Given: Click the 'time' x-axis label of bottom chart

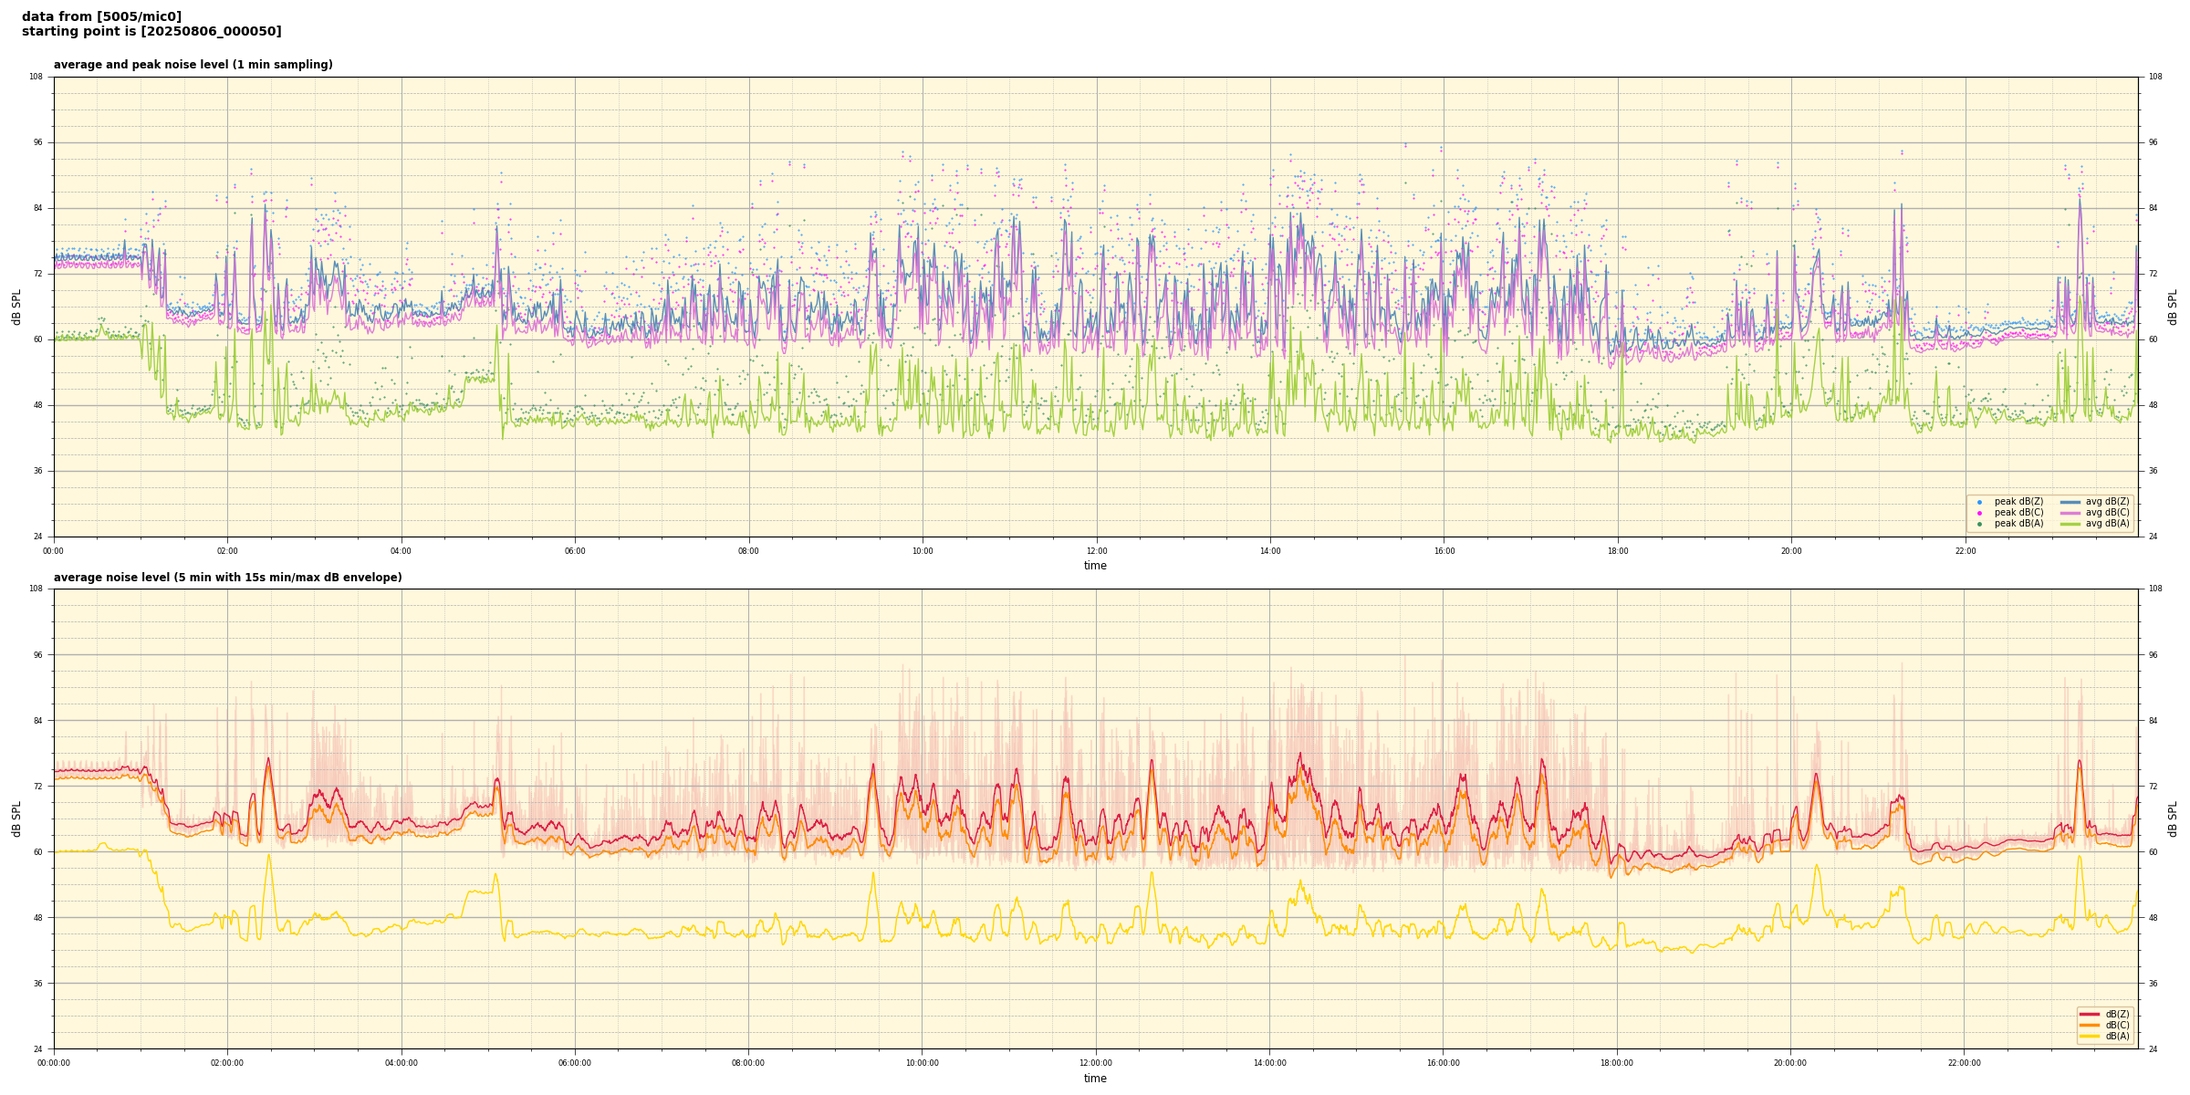Looking at the screenshot, I should click(1095, 1079).
